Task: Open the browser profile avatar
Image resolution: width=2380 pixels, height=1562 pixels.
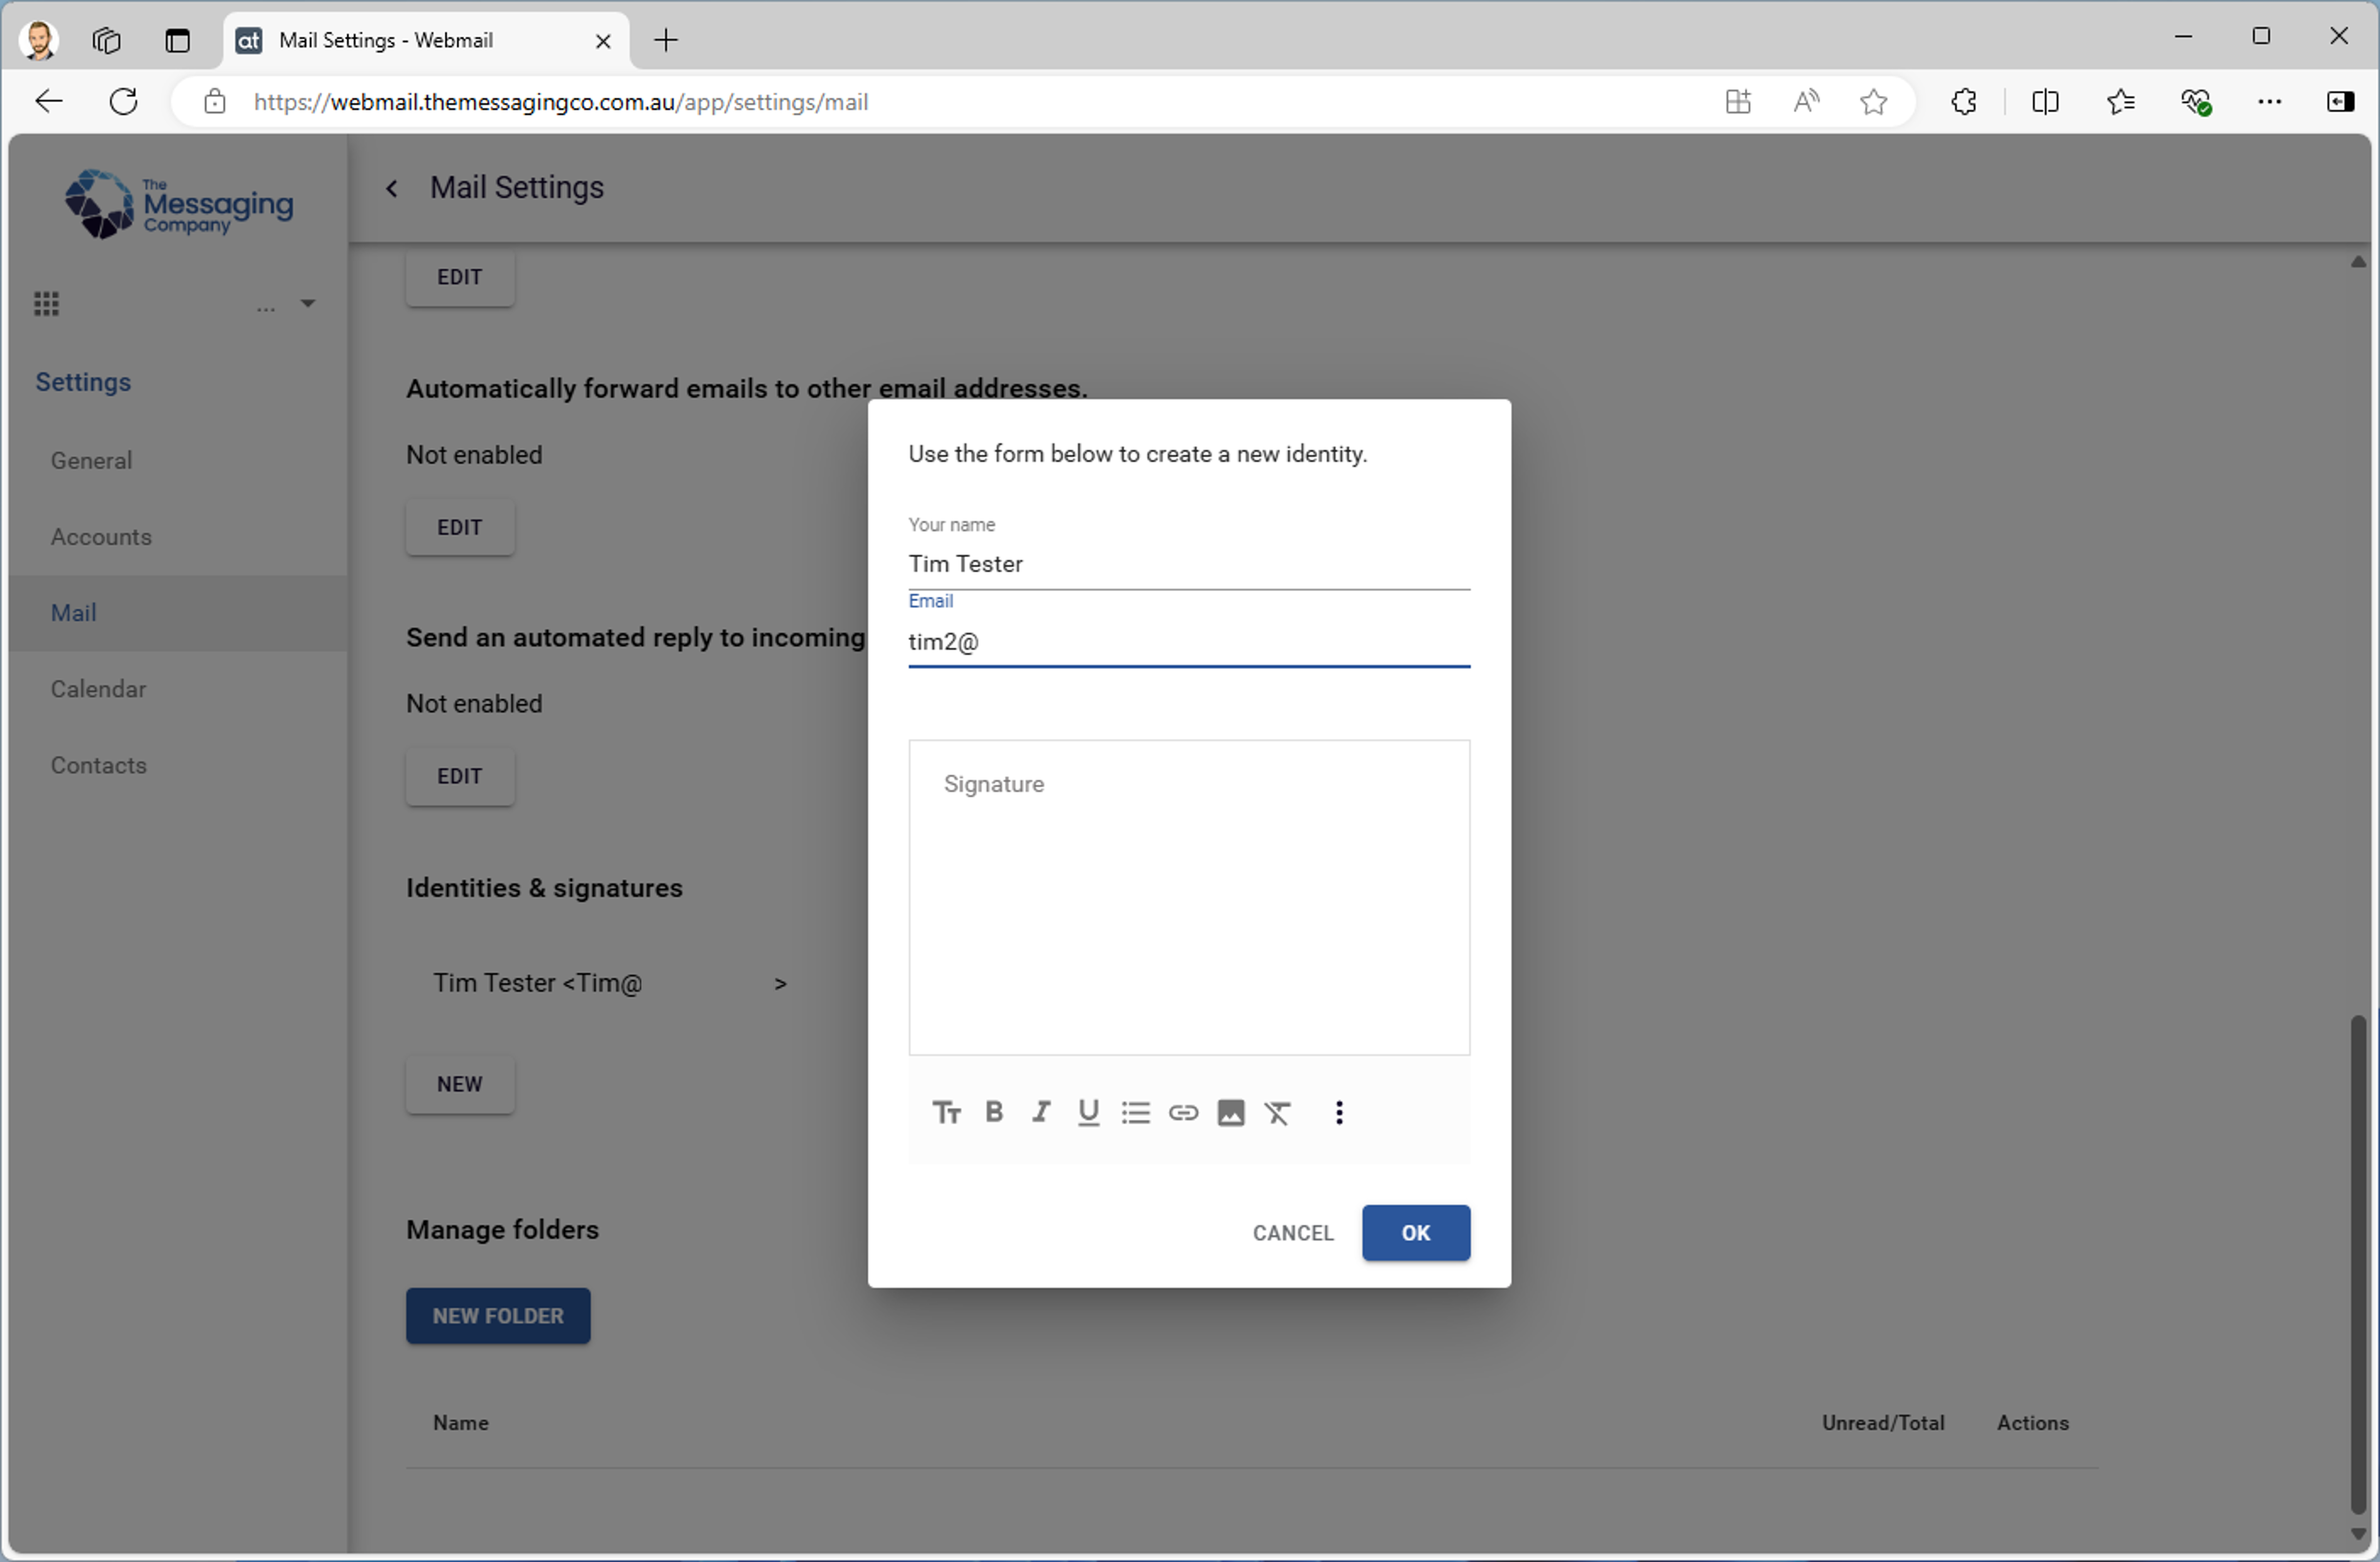Action: click(39, 40)
